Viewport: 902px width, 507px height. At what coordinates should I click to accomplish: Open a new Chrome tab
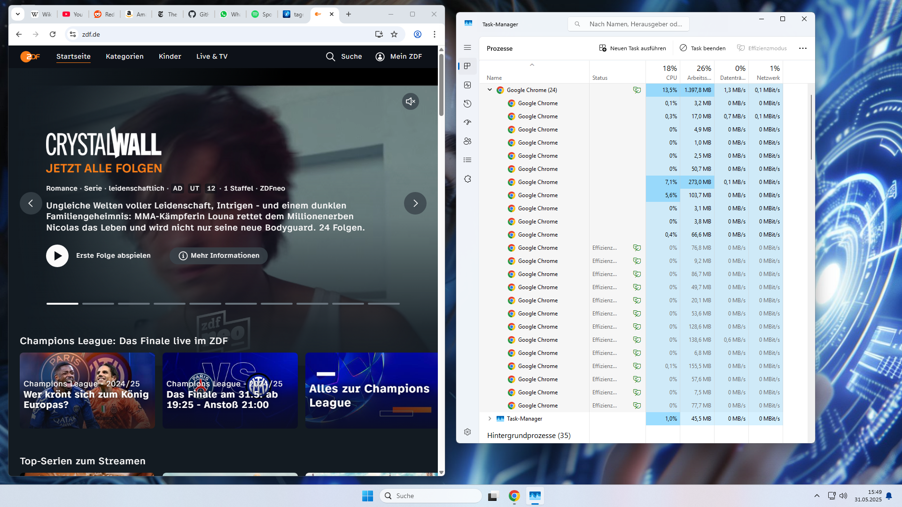tap(349, 14)
